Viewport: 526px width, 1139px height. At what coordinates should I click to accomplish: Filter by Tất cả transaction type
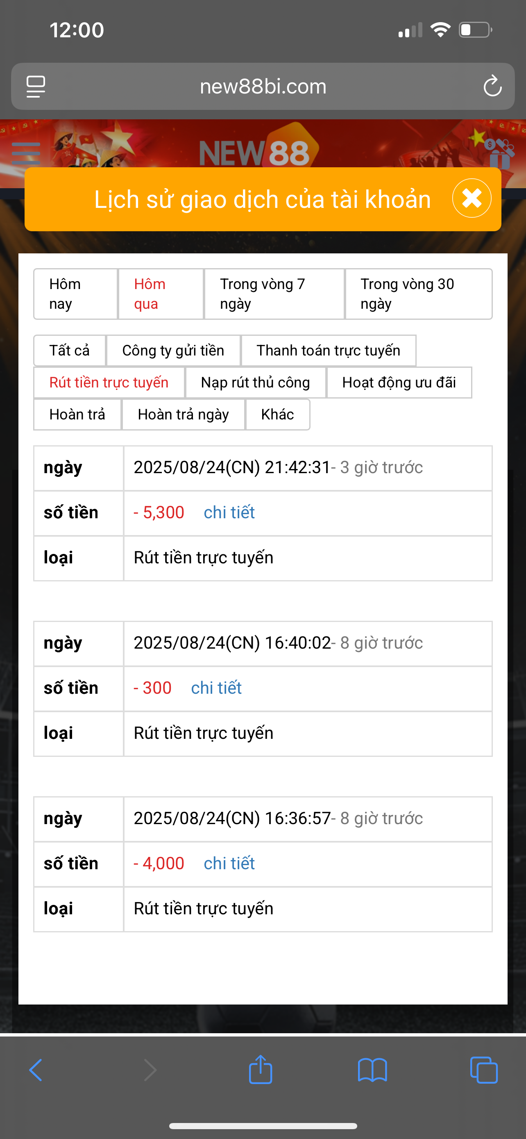click(x=70, y=351)
